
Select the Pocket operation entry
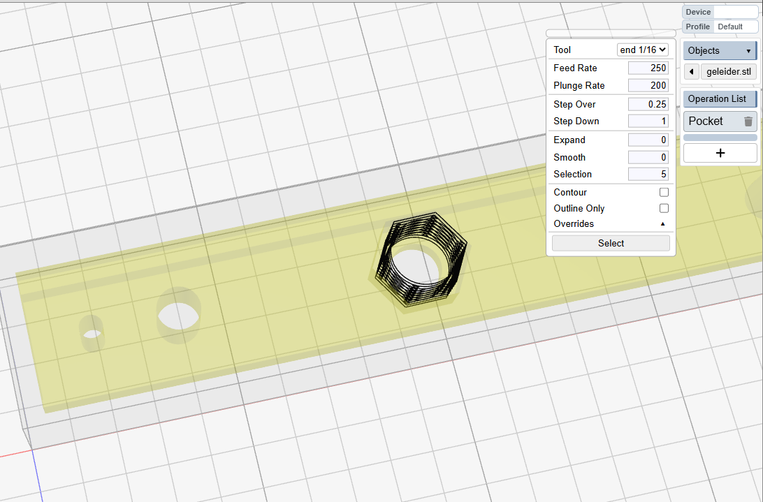pos(706,121)
